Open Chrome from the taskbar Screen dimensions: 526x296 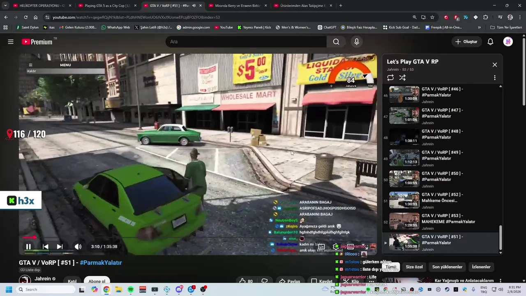106,289
